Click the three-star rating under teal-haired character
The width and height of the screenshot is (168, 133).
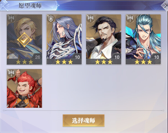(143, 62)
